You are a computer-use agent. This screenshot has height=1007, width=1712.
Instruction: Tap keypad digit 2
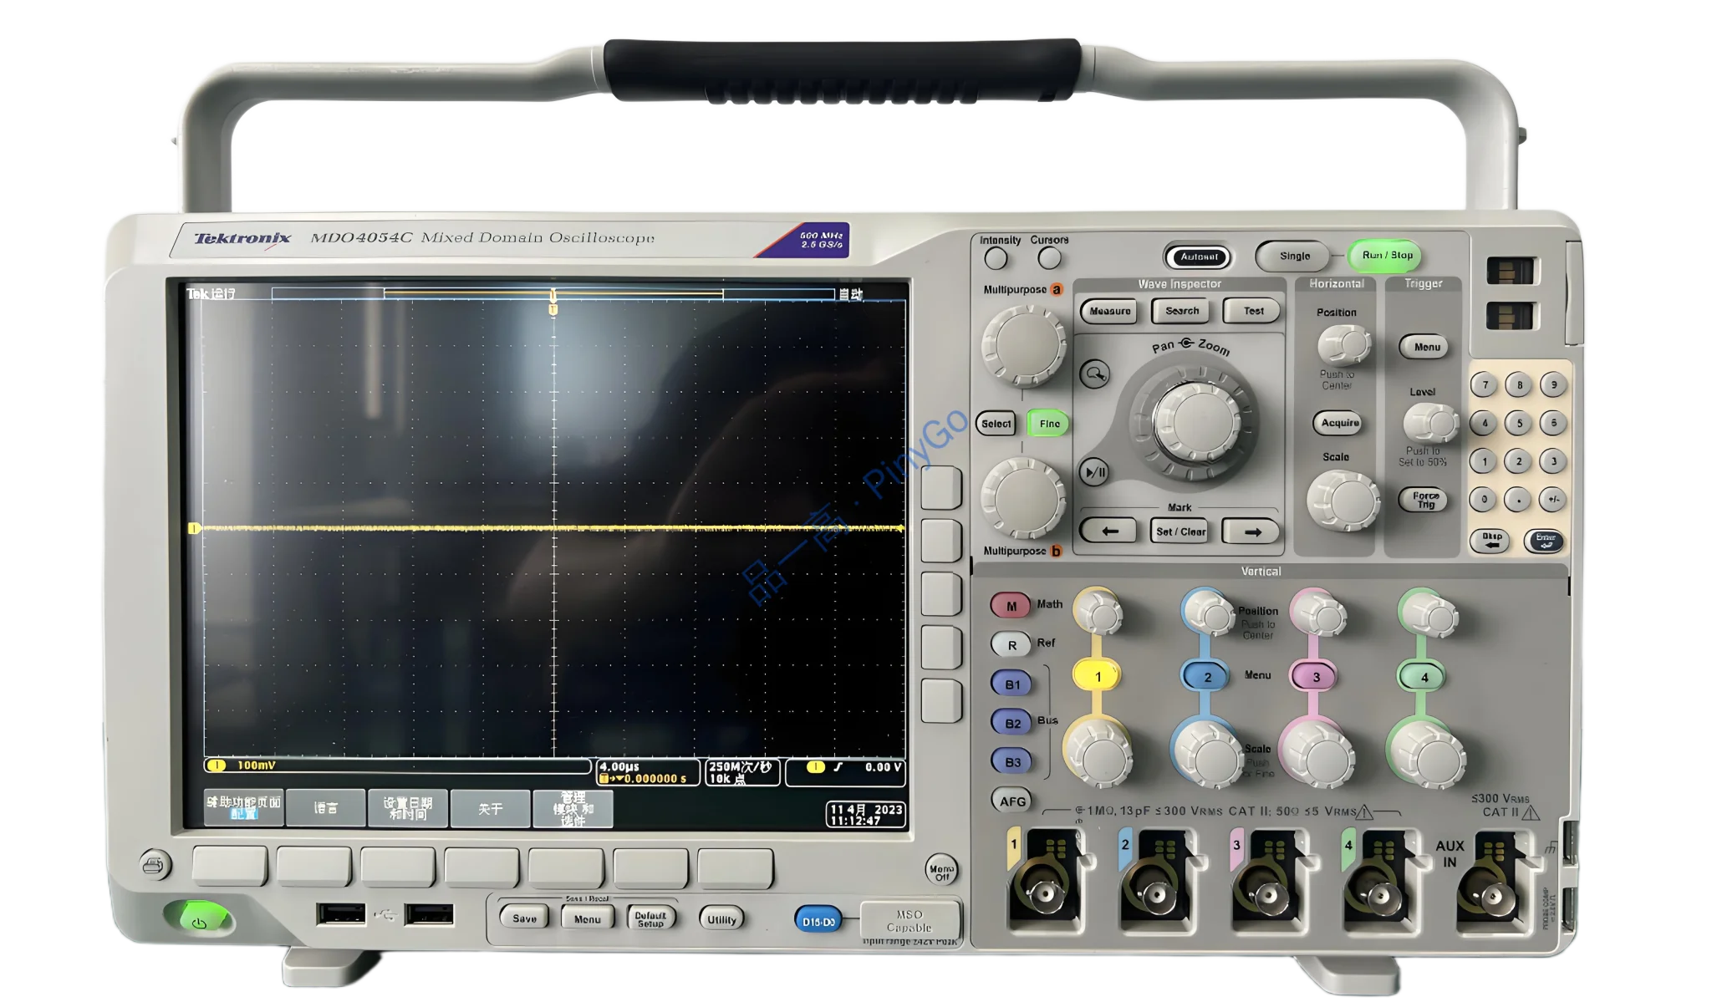pos(1519,460)
